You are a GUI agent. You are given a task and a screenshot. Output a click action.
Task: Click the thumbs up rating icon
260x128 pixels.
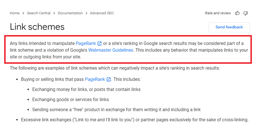(x=237, y=13)
